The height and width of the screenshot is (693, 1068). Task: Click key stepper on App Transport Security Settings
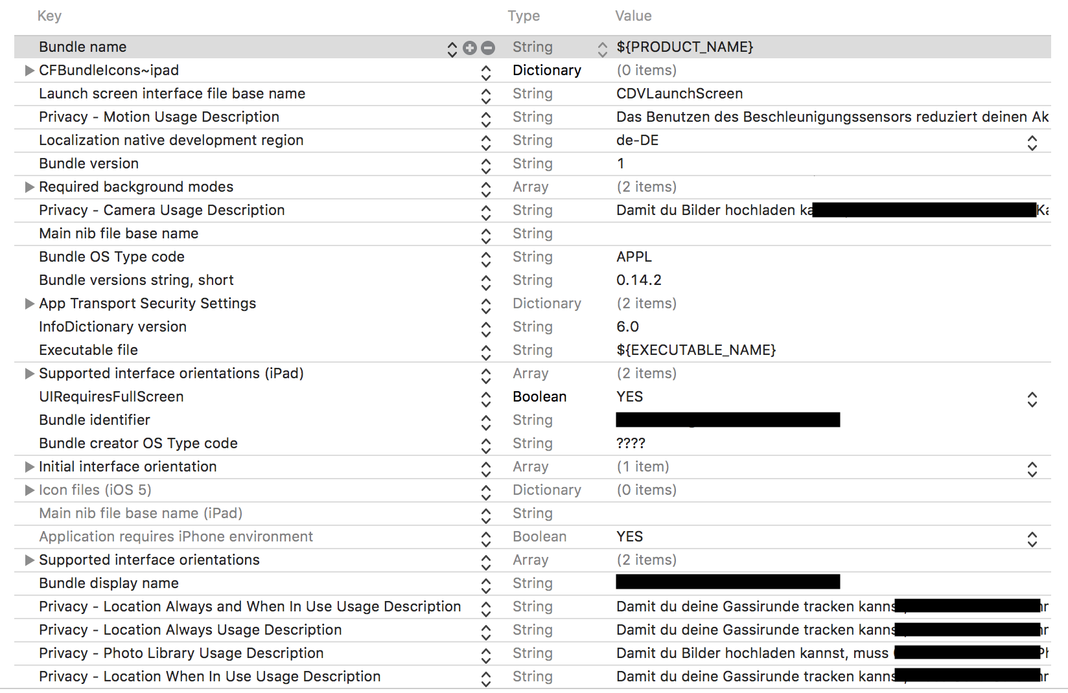pyautogui.click(x=486, y=306)
